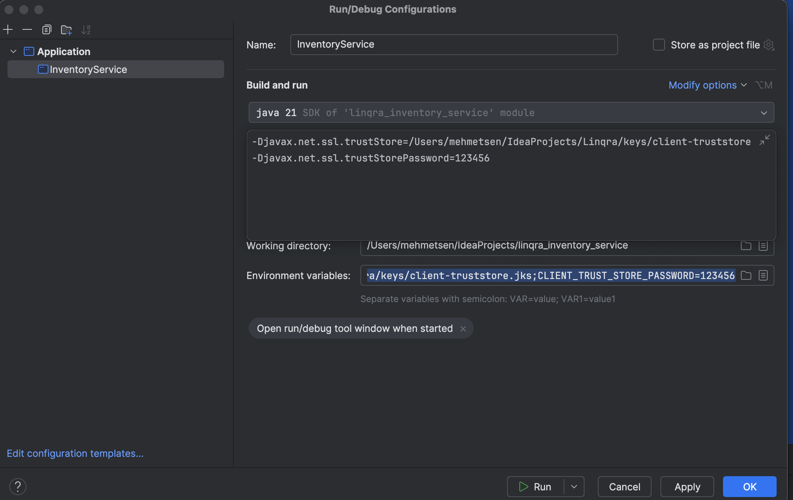The height and width of the screenshot is (500, 793).
Task: Click the Apply button
Action: click(687, 487)
